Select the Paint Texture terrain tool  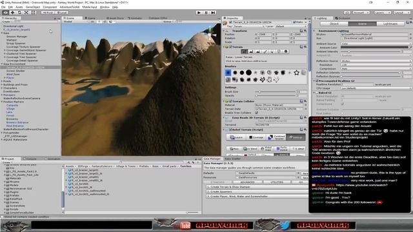tap(265, 52)
